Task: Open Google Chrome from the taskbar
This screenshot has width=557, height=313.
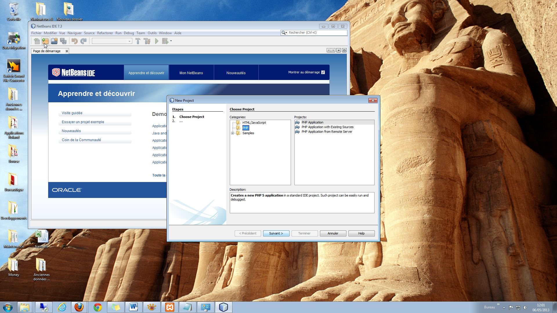Action: click(98, 307)
